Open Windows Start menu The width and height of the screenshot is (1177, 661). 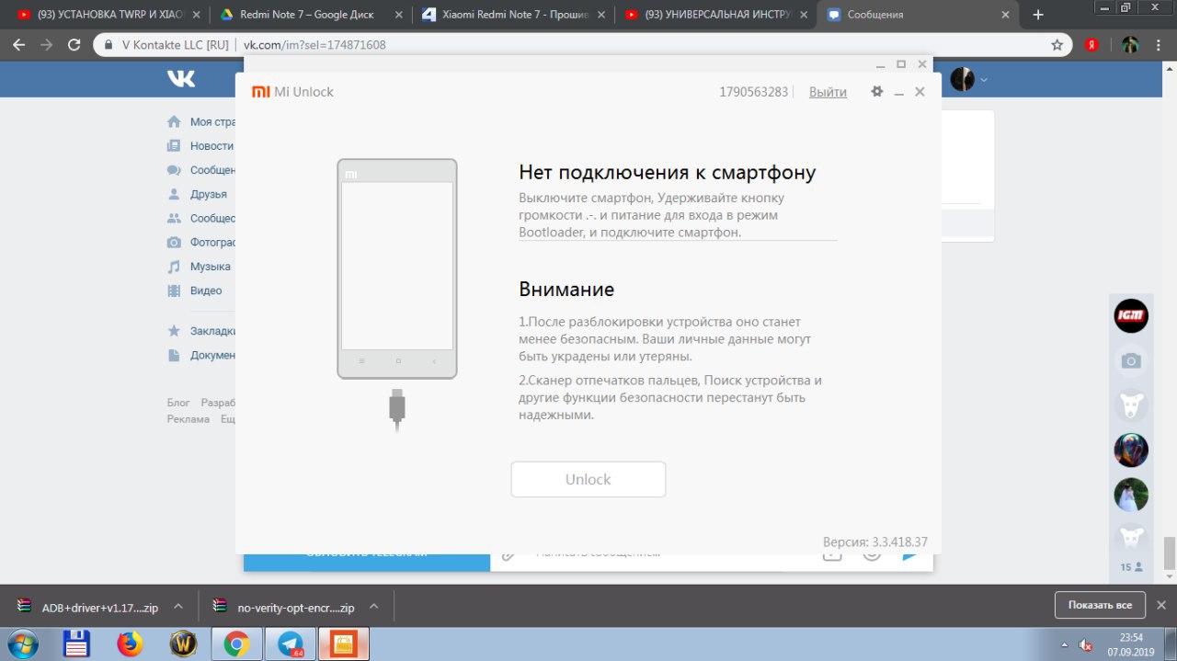click(22, 644)
